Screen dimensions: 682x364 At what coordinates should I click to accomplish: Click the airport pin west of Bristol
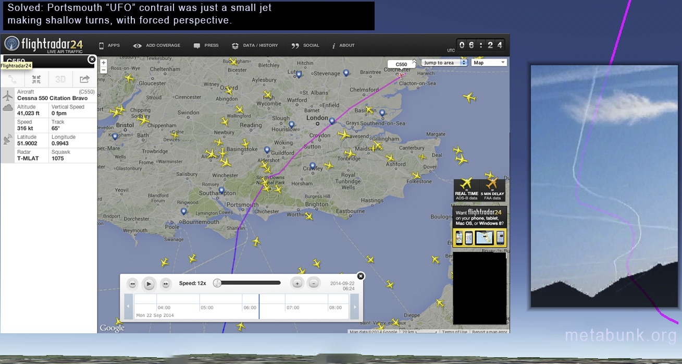pos(115,137)
